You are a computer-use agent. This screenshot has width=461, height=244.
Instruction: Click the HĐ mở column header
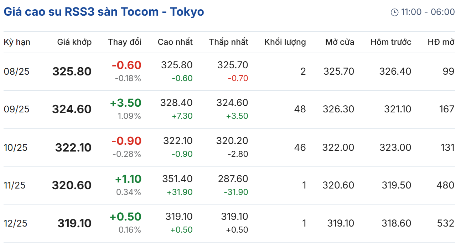tap(441, 42)
